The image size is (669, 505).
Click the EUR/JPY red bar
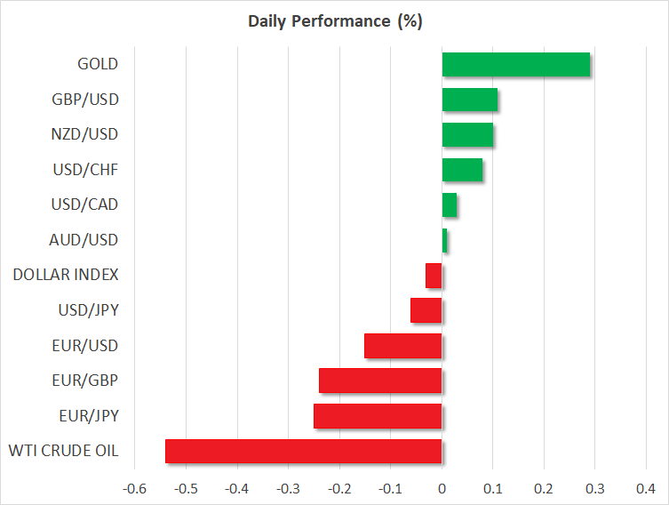click(378, 416)
